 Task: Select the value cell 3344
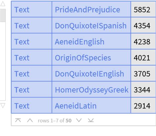(x=143, y=89)
